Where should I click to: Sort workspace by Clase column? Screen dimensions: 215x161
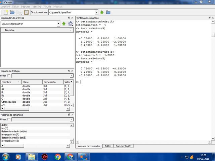coord(32,82)
